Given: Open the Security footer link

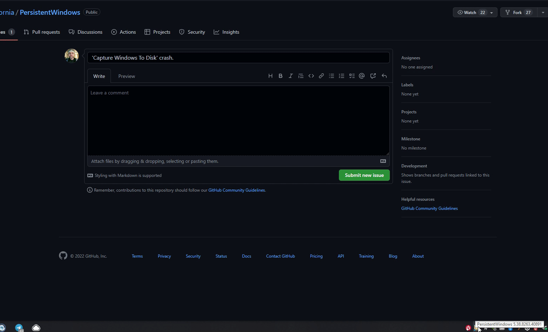Looking at the screenshot, I should tap(193, 256).
